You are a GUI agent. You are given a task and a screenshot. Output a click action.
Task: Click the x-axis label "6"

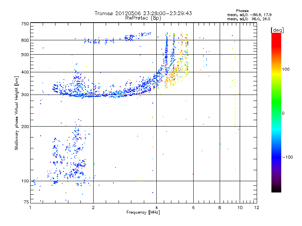coord(193,208)
